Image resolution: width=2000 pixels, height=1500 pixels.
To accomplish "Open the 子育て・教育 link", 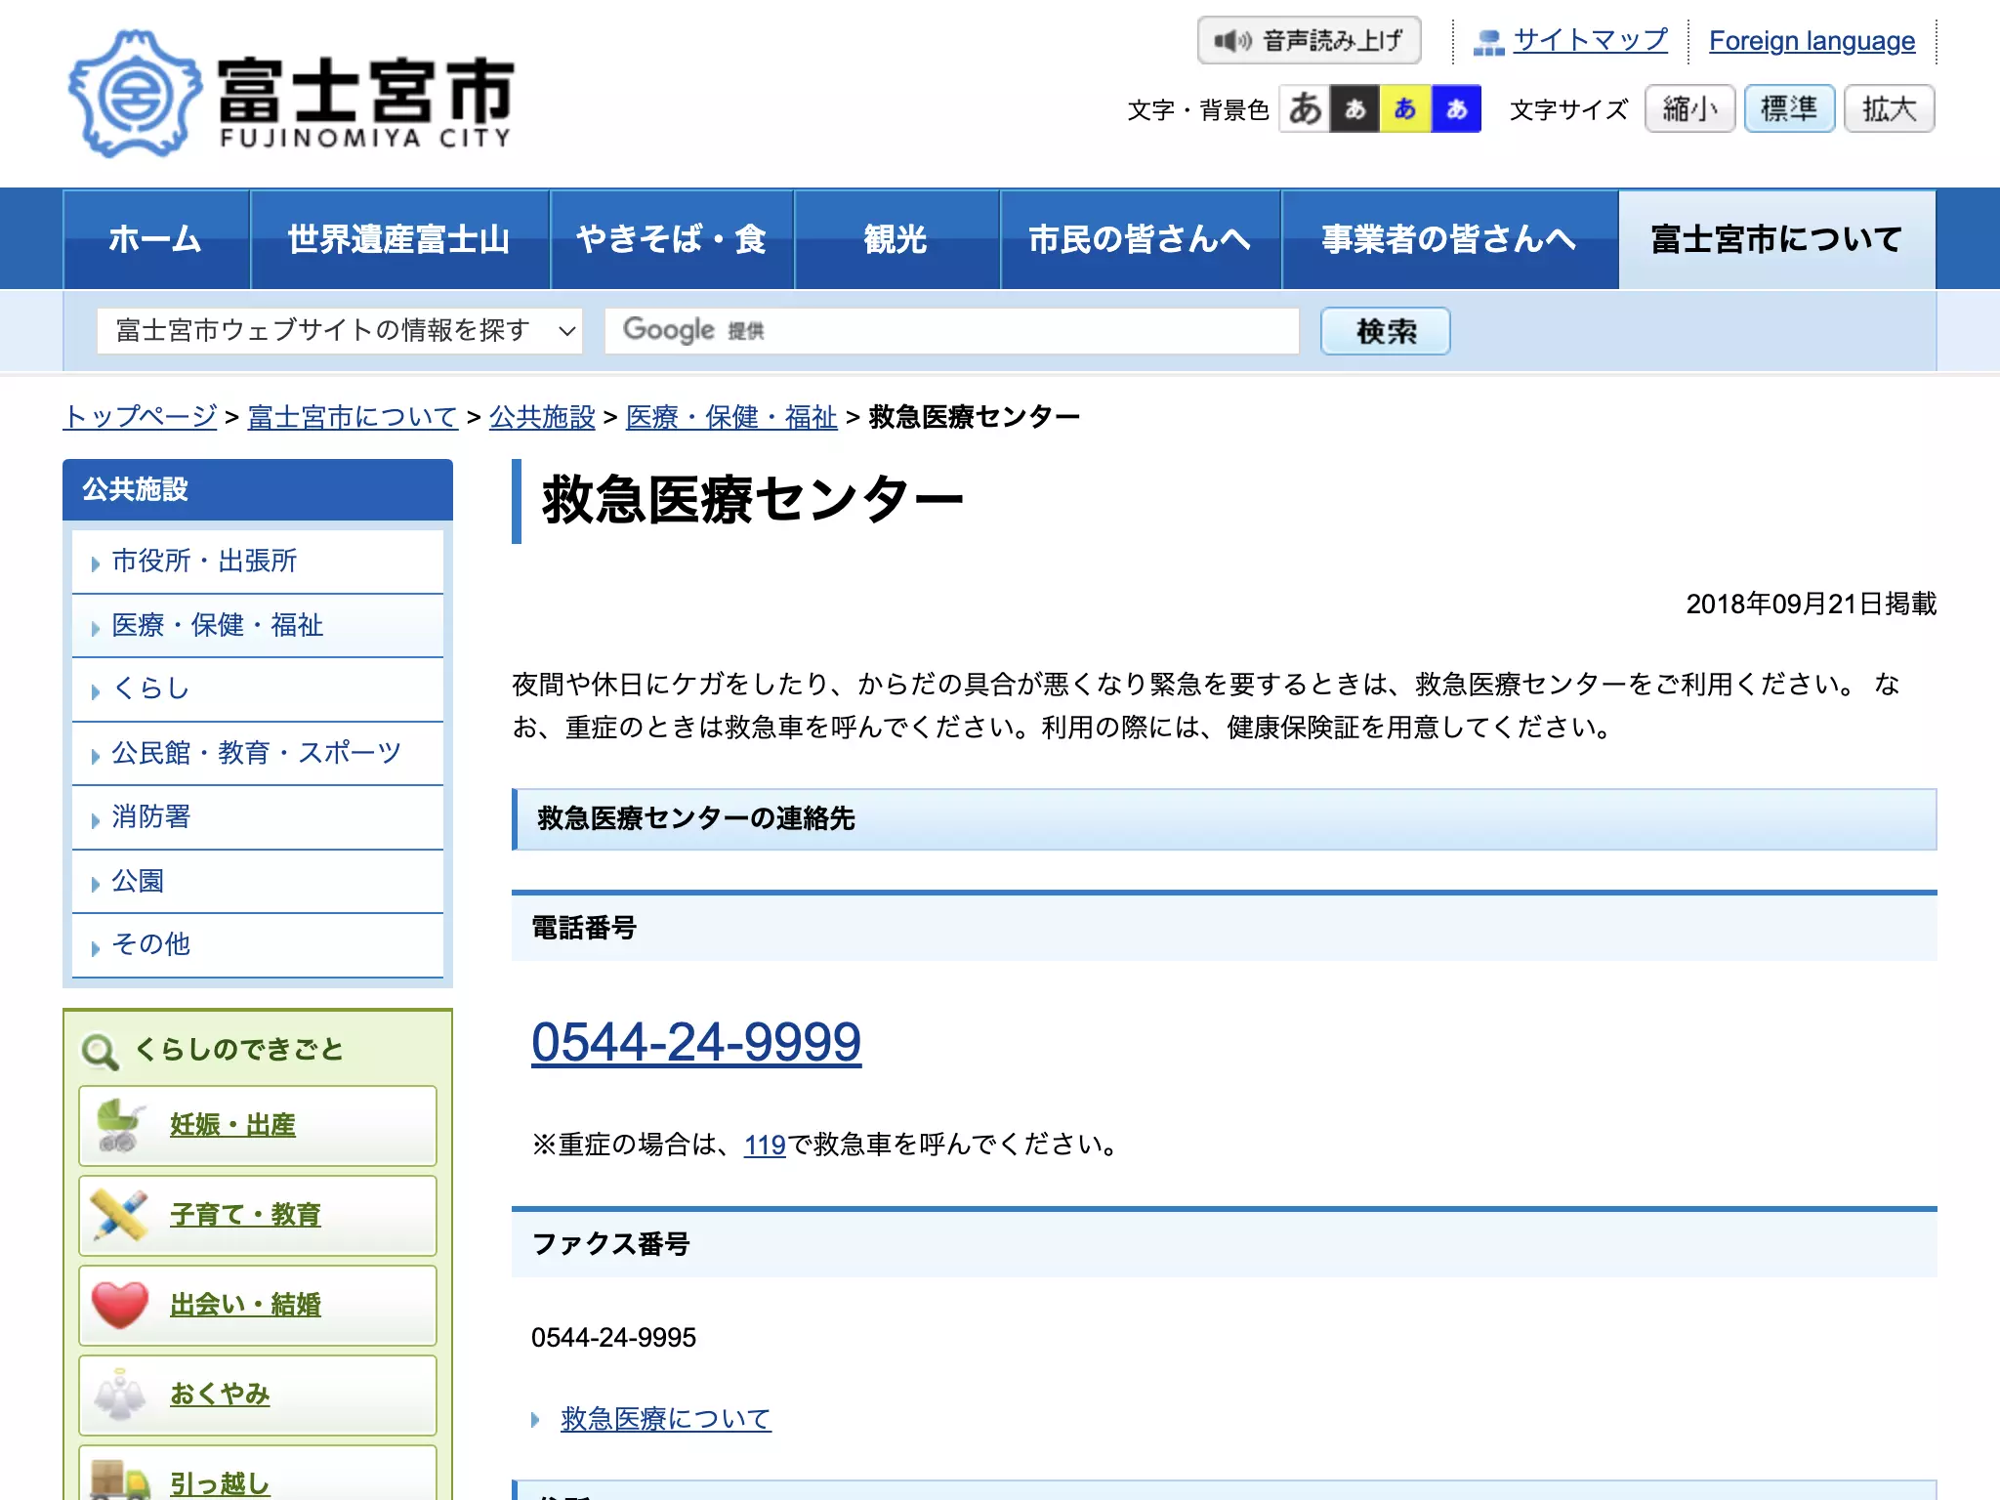I will coord(245,1215).
